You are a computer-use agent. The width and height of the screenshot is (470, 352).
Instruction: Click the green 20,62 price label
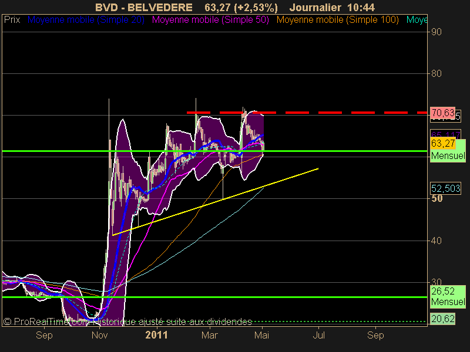pos(443,319)
